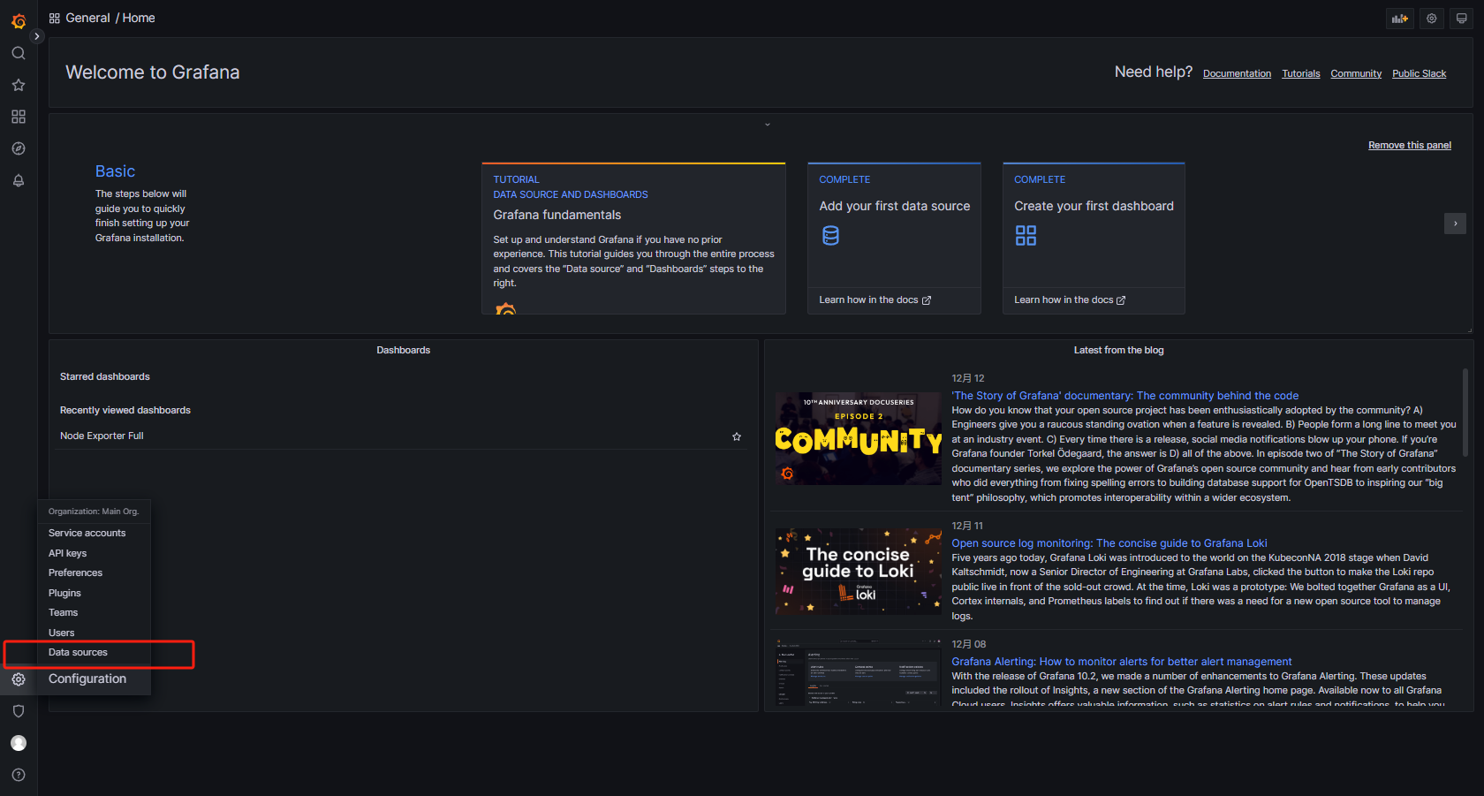The height and width of the screenshot is (796, 1484).
Task: Click the Welcome to Grafana title
Action: (x=153, y=72)
